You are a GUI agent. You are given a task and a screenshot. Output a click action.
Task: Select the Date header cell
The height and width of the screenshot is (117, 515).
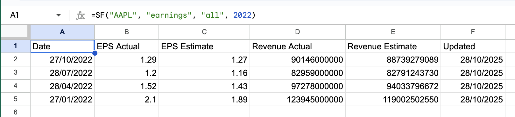(62, 46)
